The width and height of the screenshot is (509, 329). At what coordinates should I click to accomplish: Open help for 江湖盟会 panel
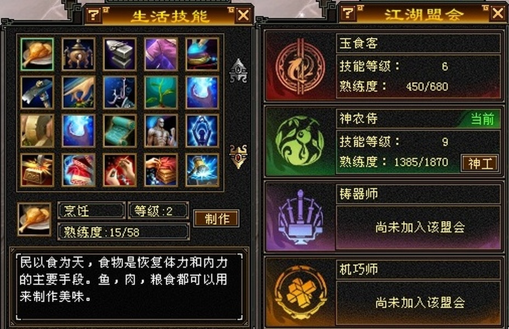click(x=348, y=13)
